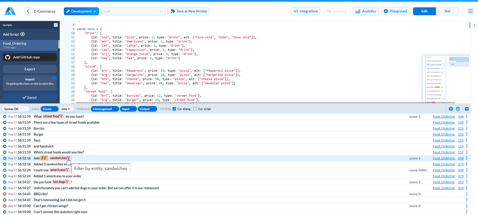
Task: Open the Last version dropdown
Action: [x=133, y=11]
